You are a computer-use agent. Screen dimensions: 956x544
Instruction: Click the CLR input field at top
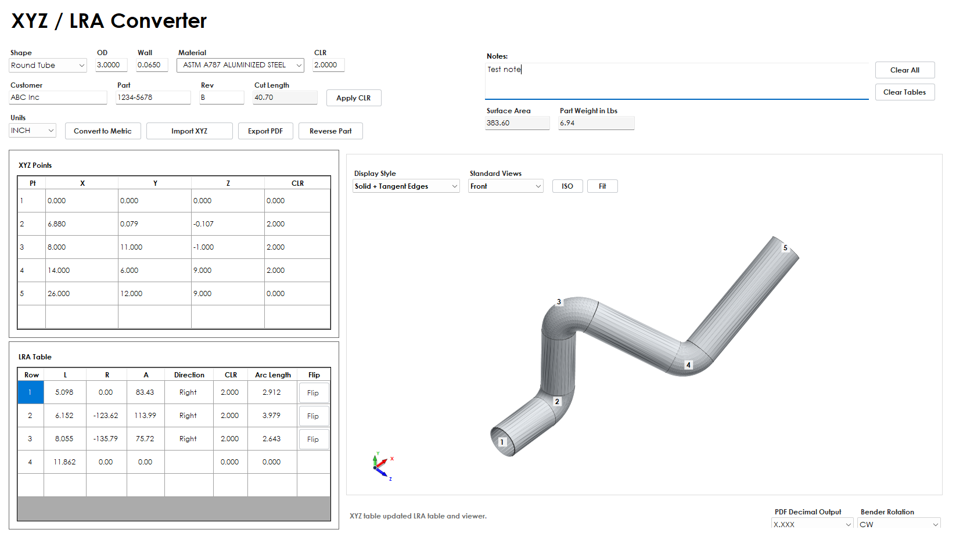coord(329,65)
